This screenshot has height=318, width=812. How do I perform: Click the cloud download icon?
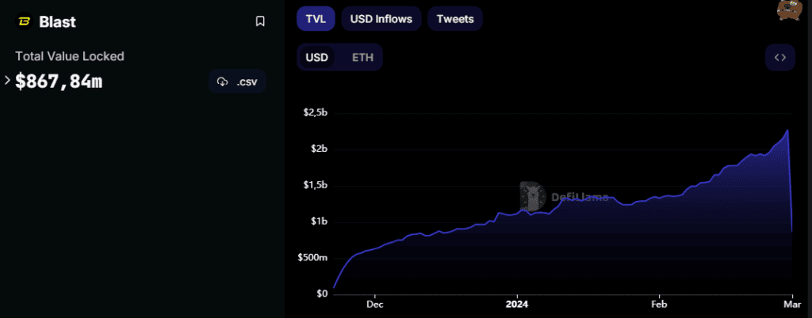[223, 81]
